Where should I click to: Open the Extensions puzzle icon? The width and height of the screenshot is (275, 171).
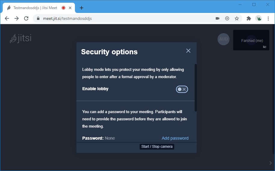[x=249, y=18]
